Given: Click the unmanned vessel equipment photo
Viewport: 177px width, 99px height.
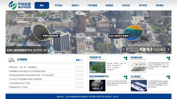Looking at the screenshot, I should click(x=139, y=86).
